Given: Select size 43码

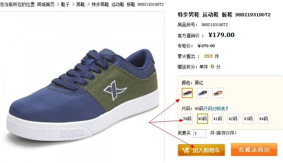Looking at the screenshot, I should [248, 119].
